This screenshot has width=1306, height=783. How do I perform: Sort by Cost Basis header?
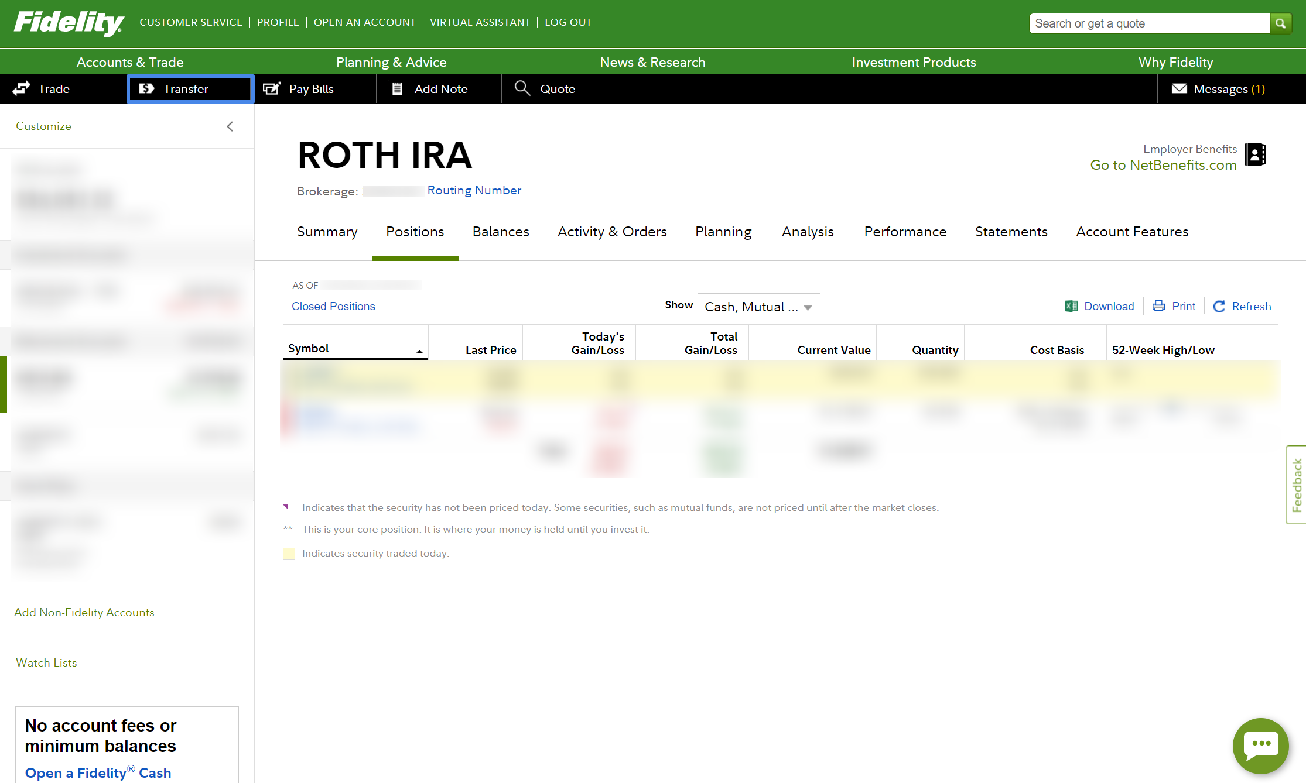[1057, 350]
